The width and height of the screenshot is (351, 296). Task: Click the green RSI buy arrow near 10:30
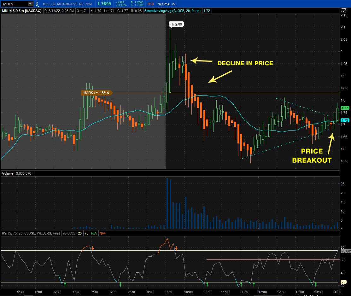207,284
